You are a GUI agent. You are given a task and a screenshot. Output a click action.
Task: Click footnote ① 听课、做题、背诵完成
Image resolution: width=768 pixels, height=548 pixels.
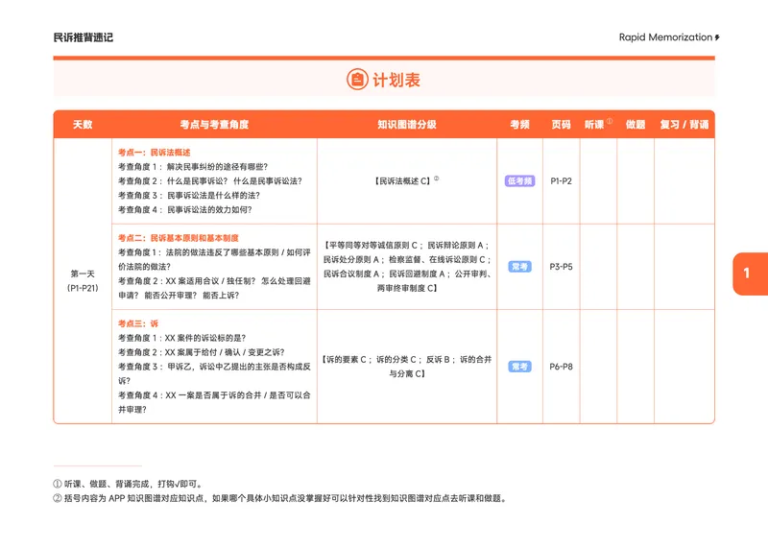pyautogui.click(x=128, y=484)
